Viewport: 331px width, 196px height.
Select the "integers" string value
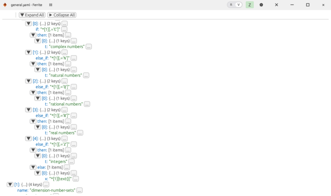(58, 161)
